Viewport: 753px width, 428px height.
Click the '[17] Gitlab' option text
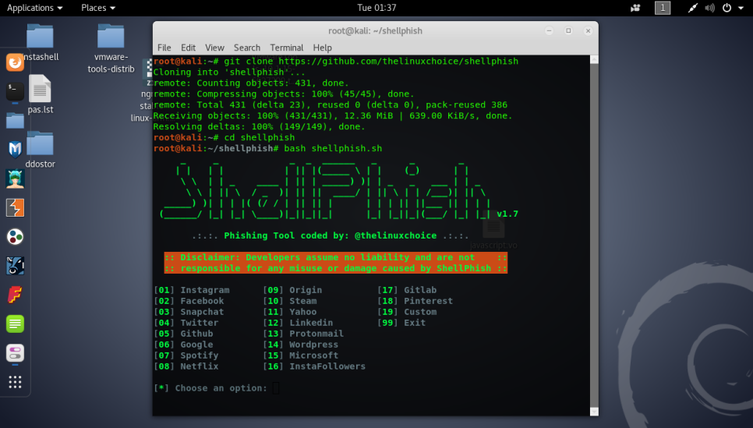(x=407, y=290)
